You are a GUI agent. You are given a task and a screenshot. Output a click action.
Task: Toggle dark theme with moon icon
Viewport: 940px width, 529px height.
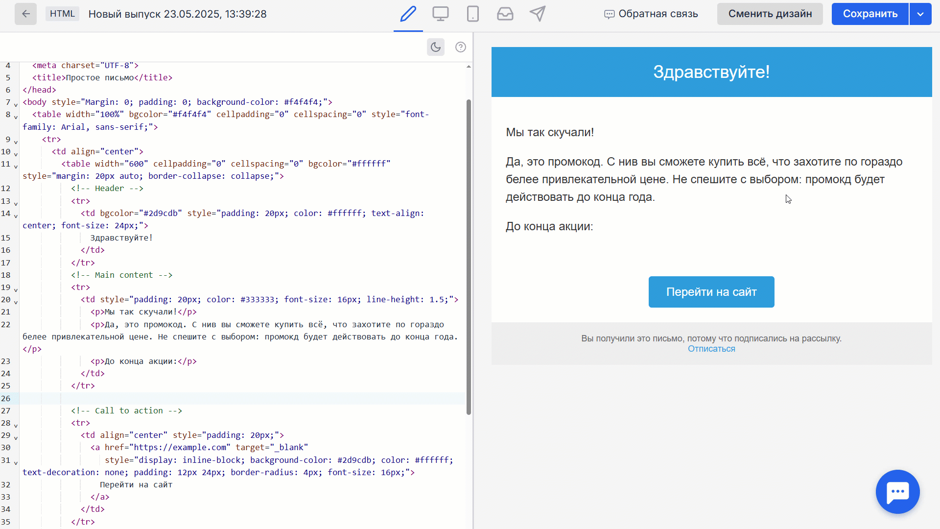435,47
